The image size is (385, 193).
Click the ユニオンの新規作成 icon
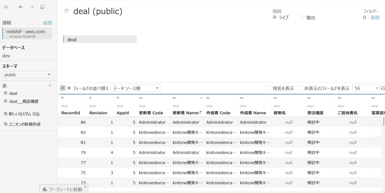pyautogui.click(x=5, y=124)
